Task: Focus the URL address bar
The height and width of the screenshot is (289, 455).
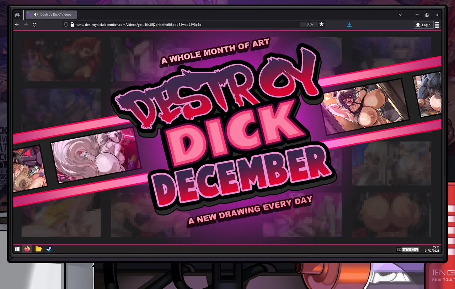Action: pos(178,24)
